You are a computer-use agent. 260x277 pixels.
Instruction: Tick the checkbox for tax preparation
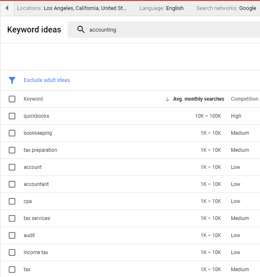click(12, 150)
